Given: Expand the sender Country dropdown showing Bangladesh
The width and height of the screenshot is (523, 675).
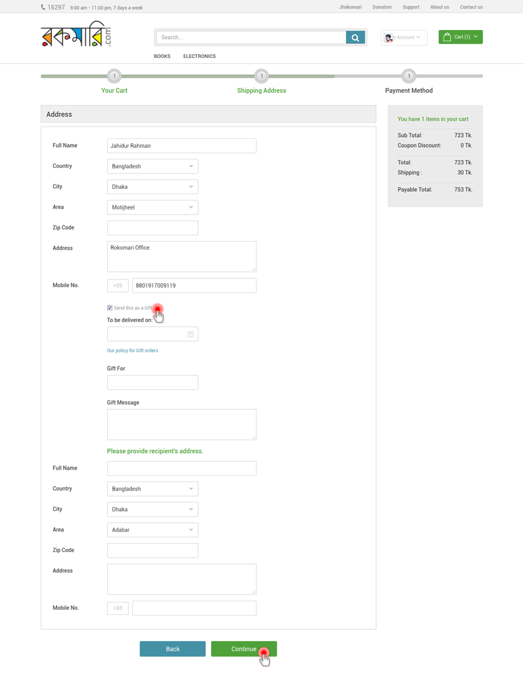Looking at the screenshot, I should [x=153, y=167].
